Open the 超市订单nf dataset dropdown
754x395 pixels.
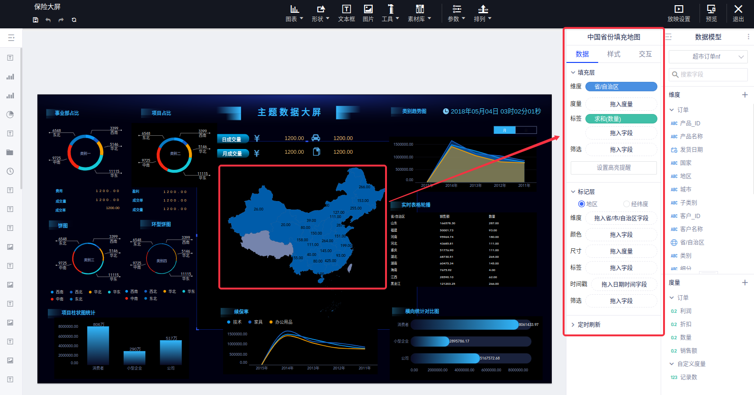click(x=708, y=57)
